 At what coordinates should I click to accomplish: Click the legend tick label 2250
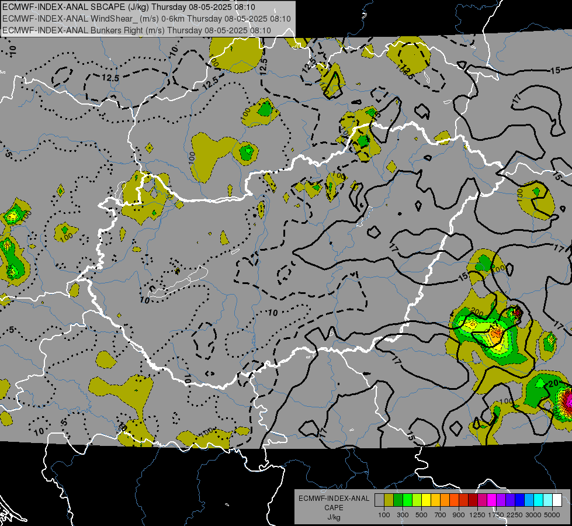pos(515,515)
